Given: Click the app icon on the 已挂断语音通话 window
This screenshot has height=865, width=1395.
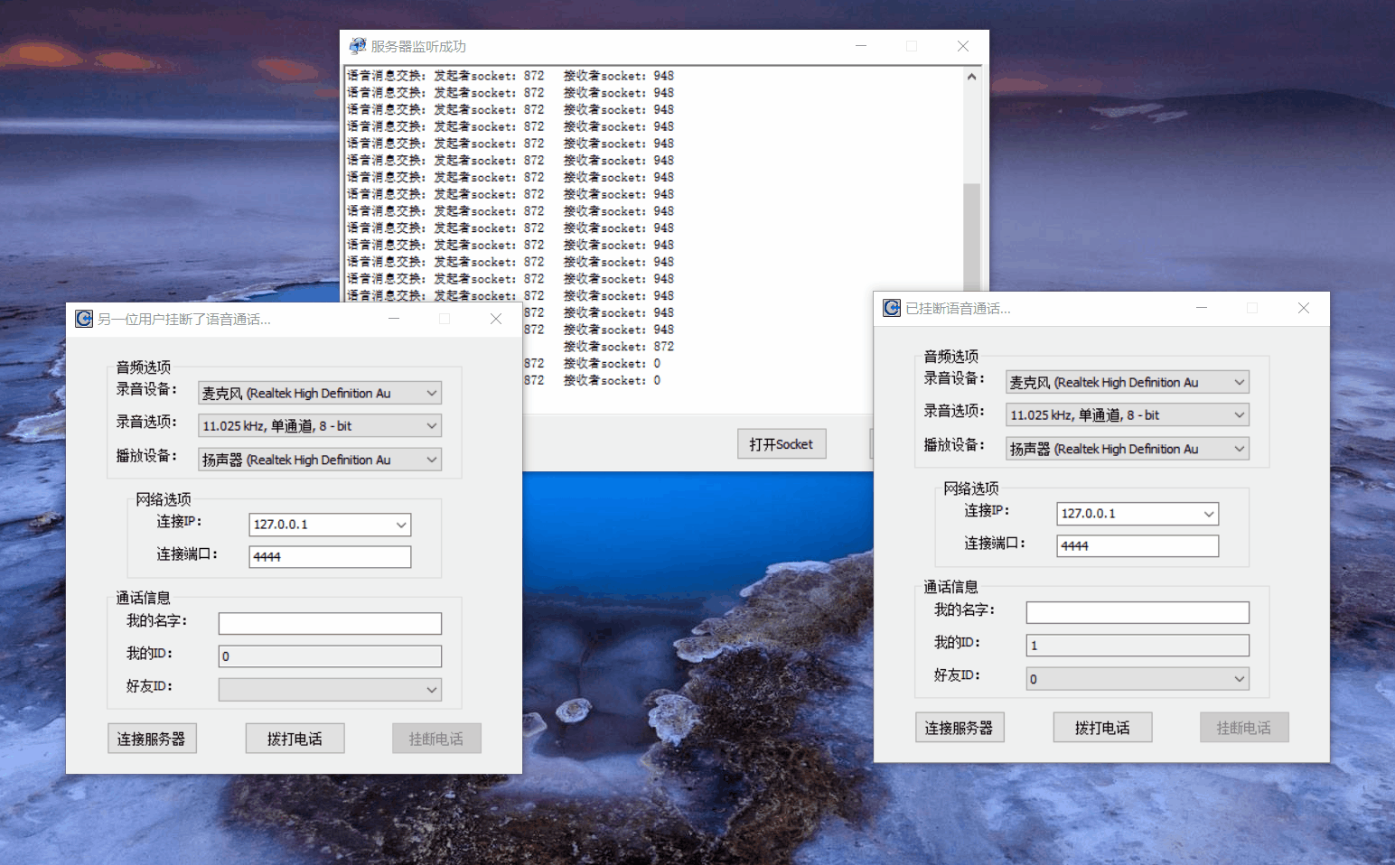Looking at the screenshot, I should click(x=891, y=308).
